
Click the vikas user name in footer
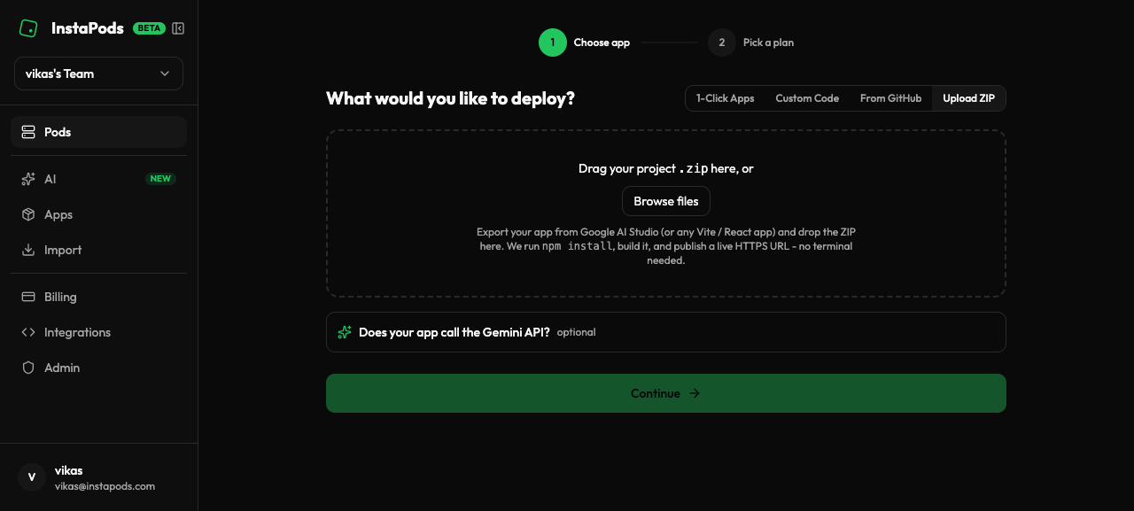[69, 470]
